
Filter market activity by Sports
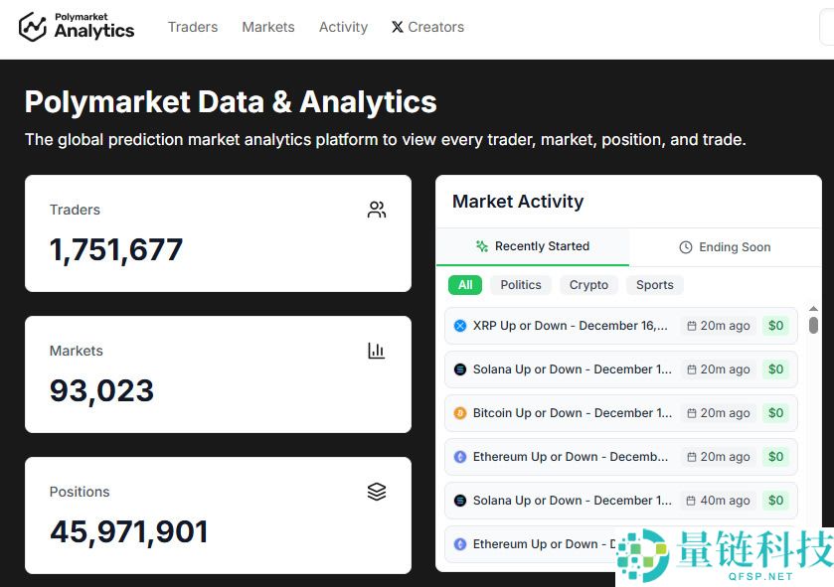point(655,285)
